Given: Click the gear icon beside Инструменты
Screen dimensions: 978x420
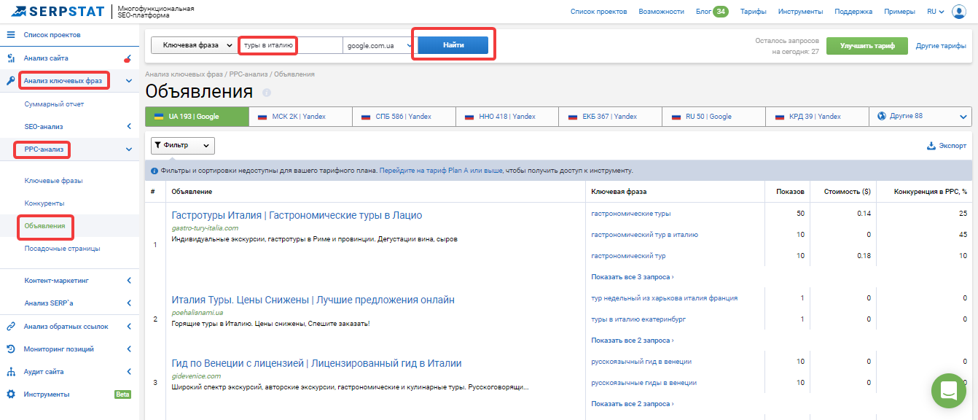Looking at the screenshot, I should (x=11, y=394).
